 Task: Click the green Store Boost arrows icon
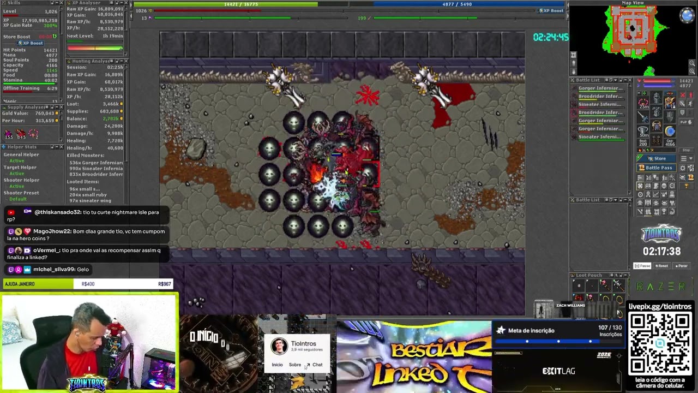(55, 37)
